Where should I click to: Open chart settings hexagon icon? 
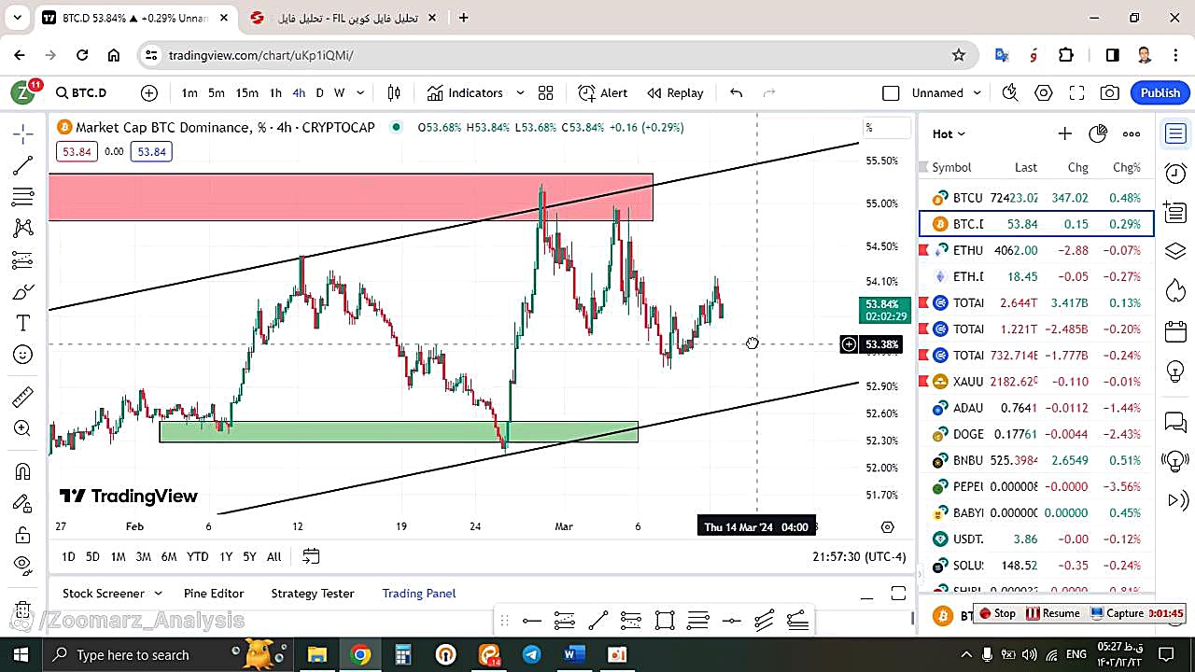[1044, 92]
